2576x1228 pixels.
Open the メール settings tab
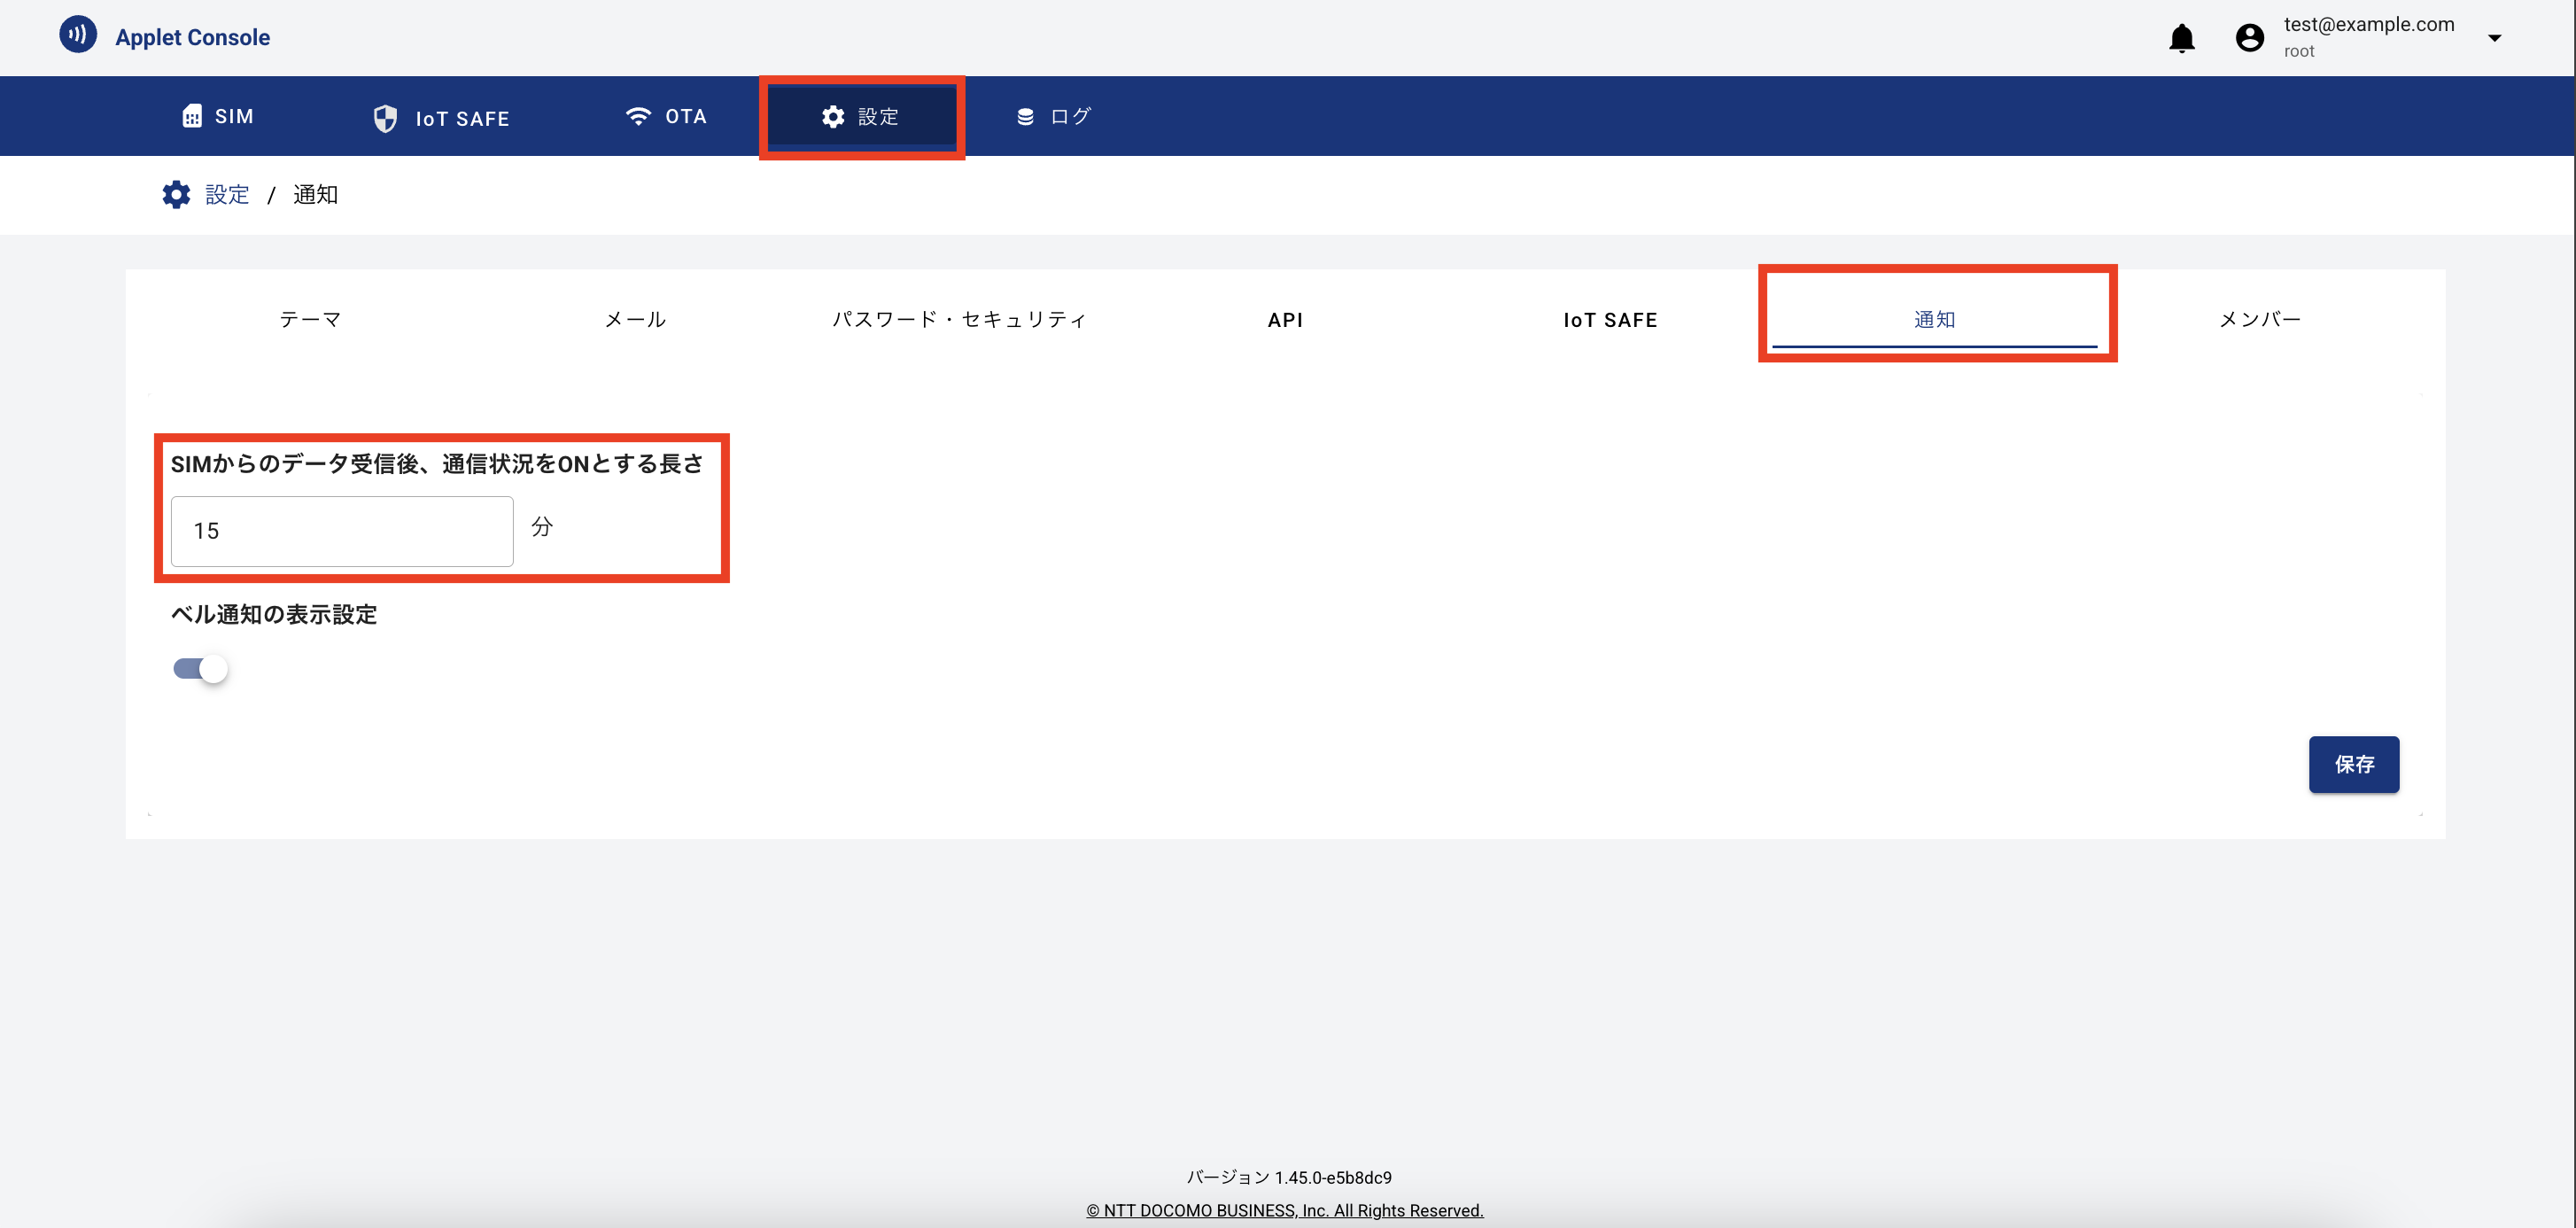pos(635,319)
